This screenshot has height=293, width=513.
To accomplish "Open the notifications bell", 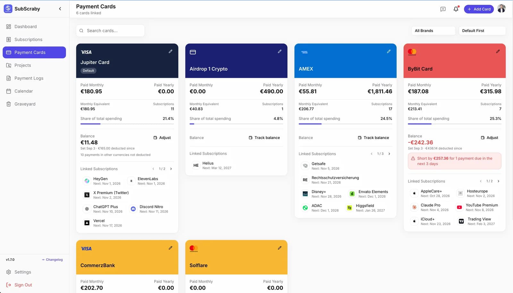I will 456,9.
